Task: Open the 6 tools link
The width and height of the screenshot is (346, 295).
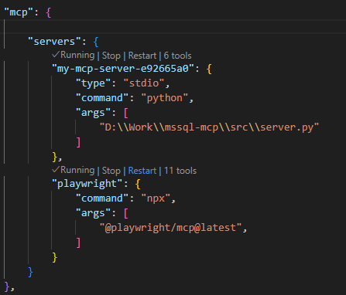Action: tap(177, 56)
